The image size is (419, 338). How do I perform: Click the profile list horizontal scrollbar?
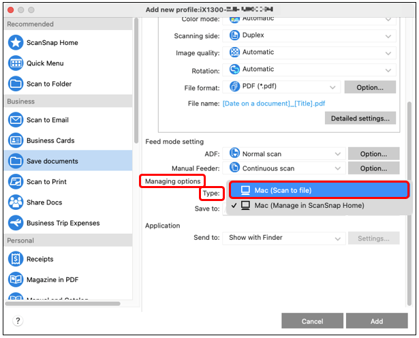point(63,303)
